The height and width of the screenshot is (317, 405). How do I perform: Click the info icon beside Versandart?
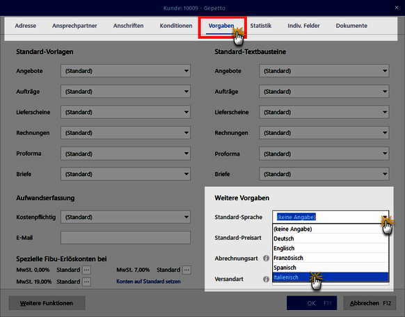(x=266, y=279)
